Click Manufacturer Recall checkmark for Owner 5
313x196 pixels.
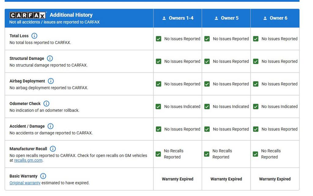click(207, 154)
